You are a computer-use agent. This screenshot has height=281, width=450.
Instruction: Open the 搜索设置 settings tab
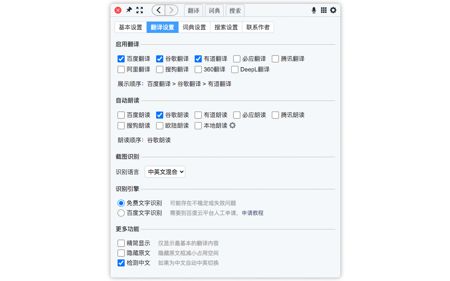pyautogui.click(x=226, y=27)
